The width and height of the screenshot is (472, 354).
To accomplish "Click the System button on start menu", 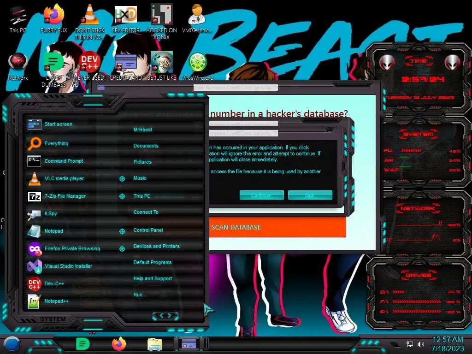I will click(x=53, y=319).
